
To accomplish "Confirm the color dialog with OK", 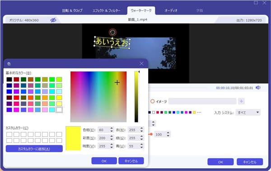I will (104, 161).
